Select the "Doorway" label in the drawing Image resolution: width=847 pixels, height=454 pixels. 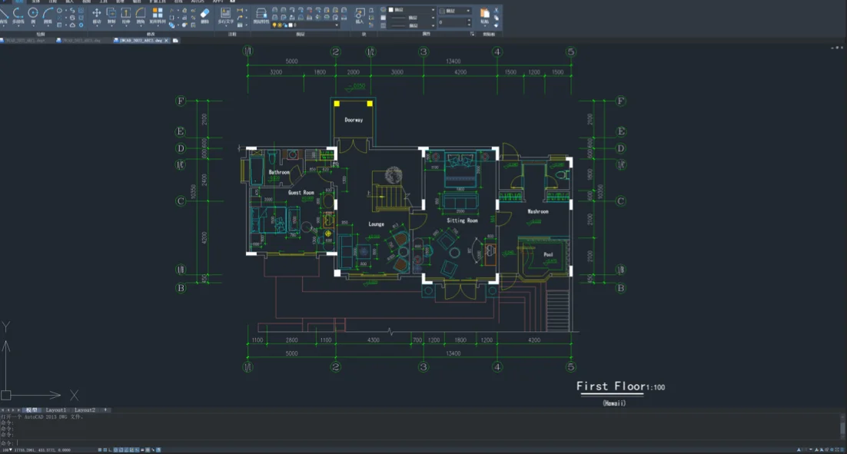pyautogui.click(x=354, y=120)
